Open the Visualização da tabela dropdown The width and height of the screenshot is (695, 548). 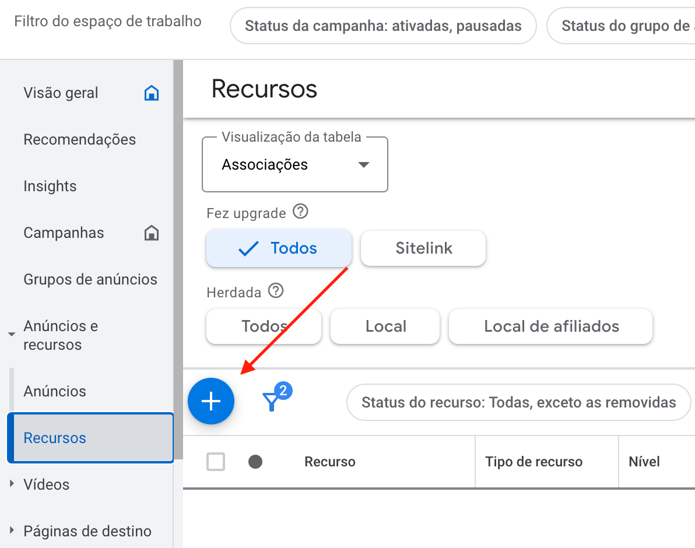tap(294, 165)
